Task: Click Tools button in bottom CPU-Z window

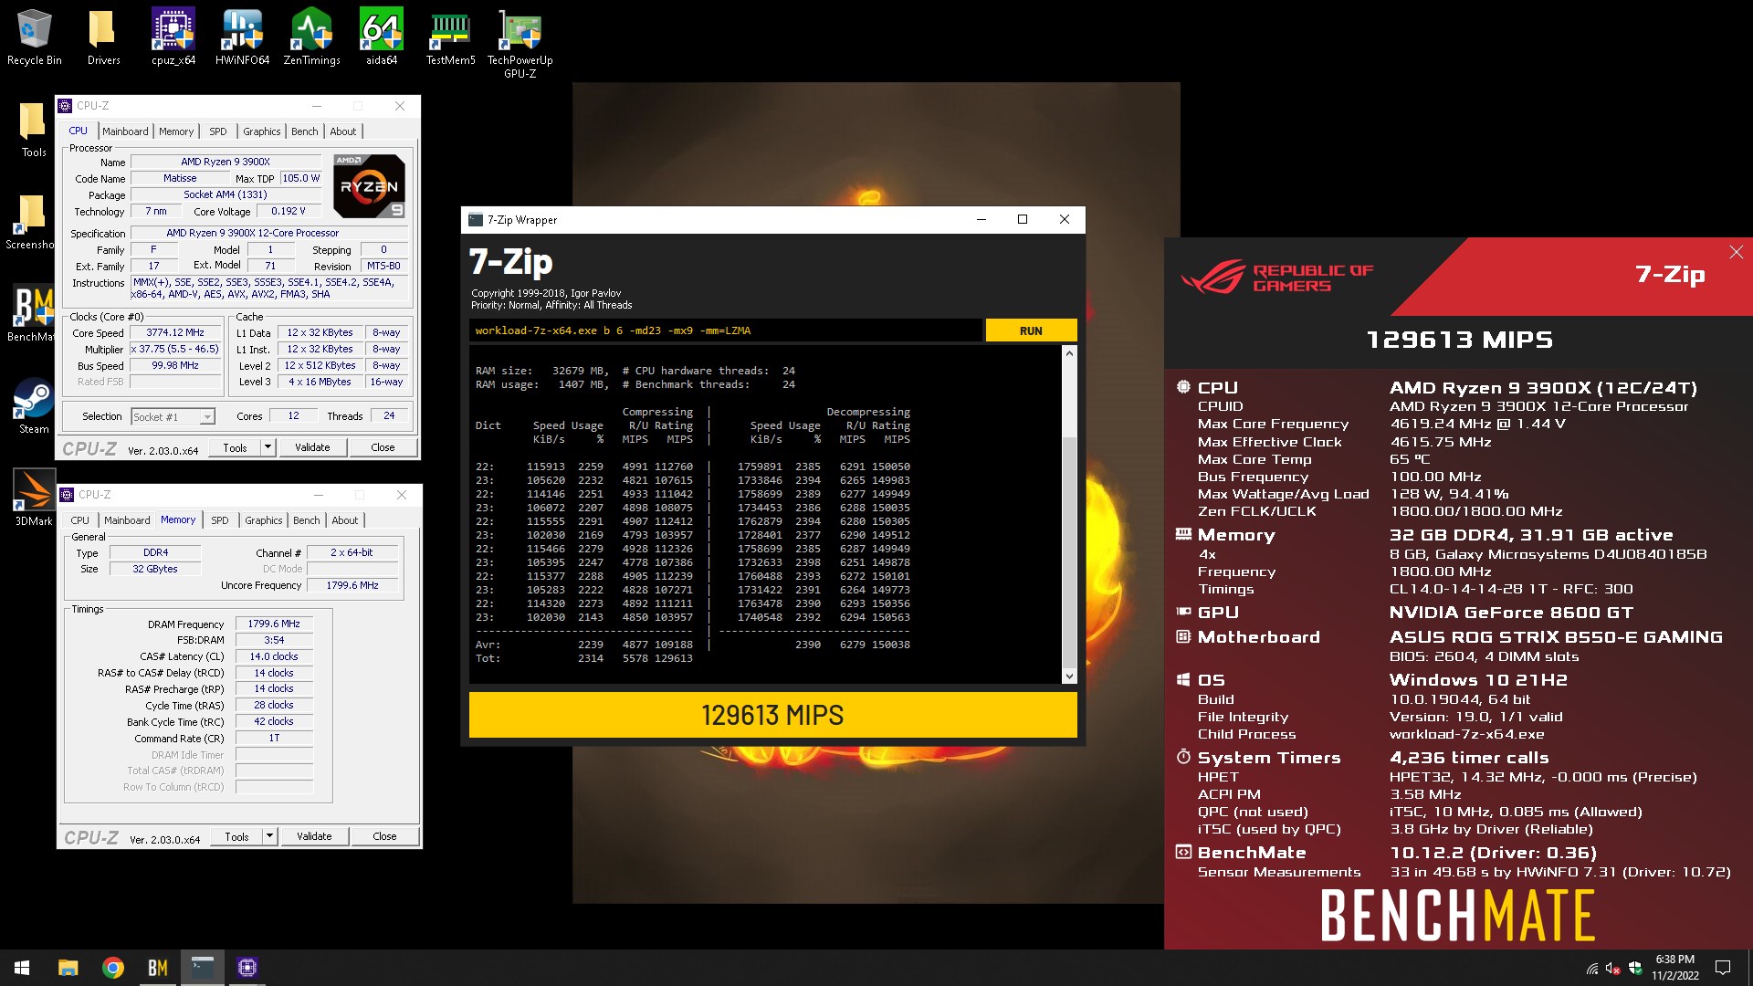Action: point(236,836)
